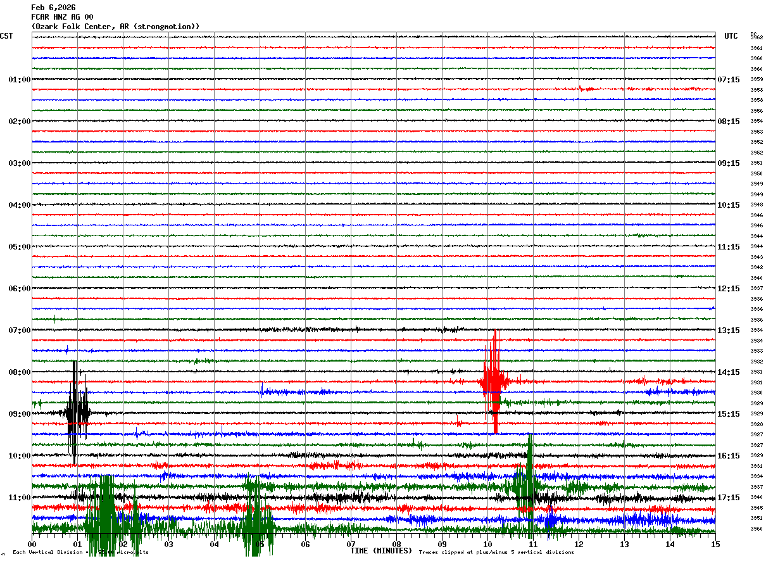766x561 pixels.
Task: Click the 02:00 CST hour label
Action: tap(20, 122)
